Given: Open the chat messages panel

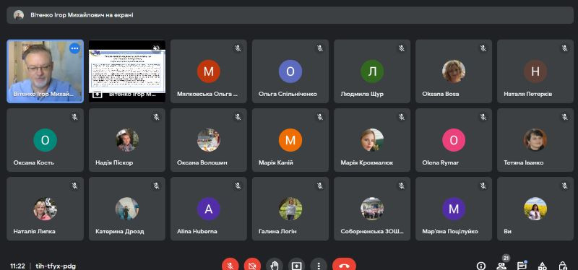Looking at the screenshot, I should [521, 265].
